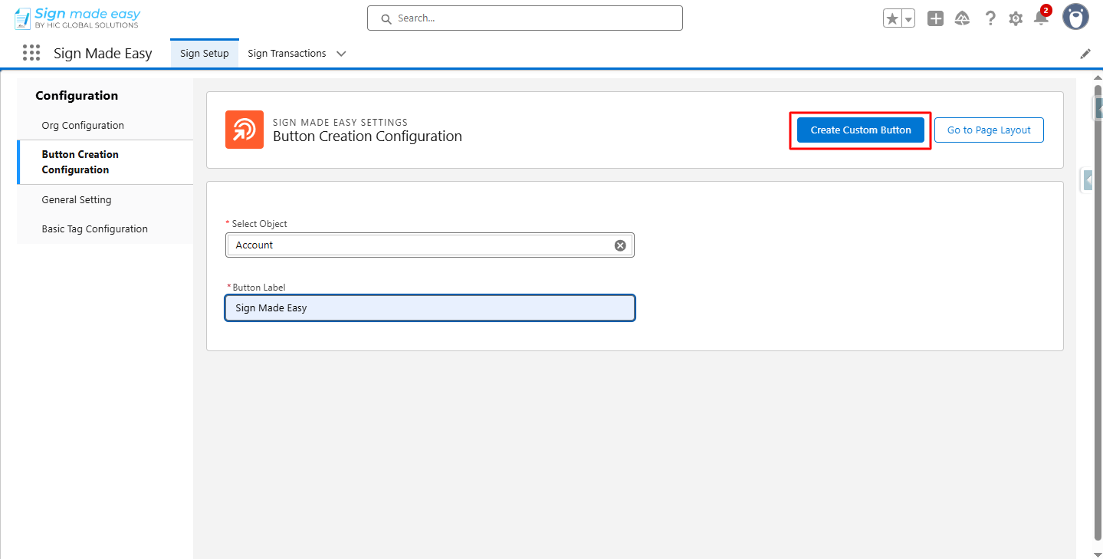Select Org Configuration in the sidebar
Viewport: 1103px width, 559px height.
coord(83,125)
